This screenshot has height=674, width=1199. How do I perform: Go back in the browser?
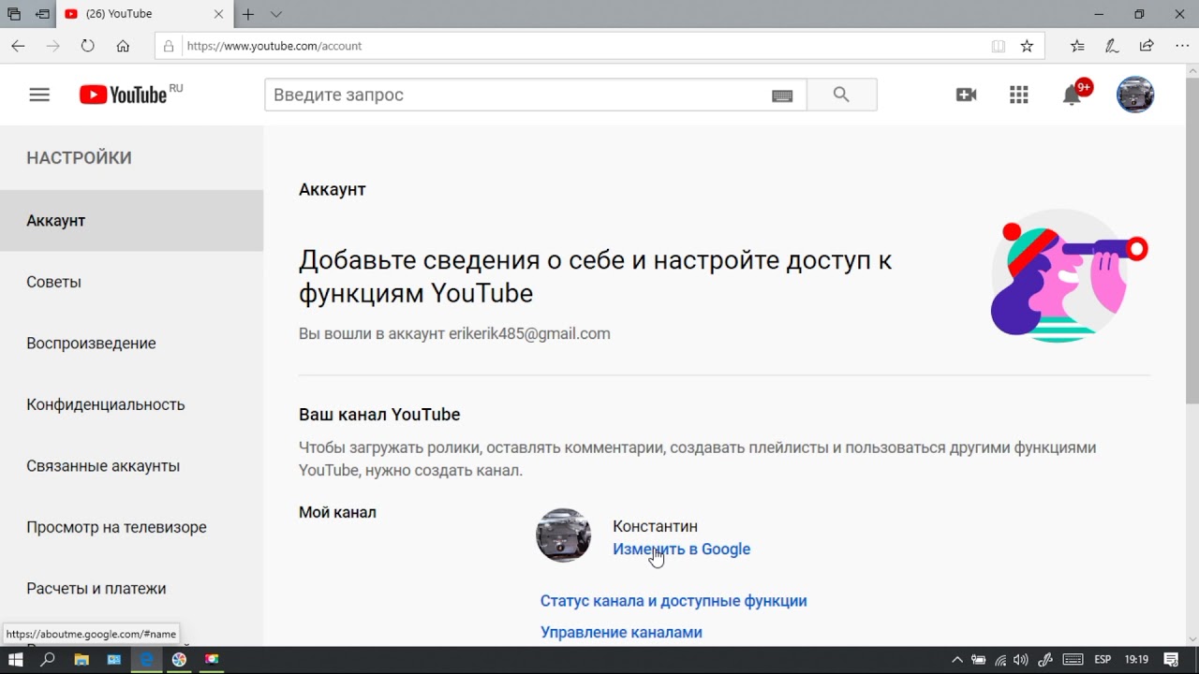[x=18, y=46]
